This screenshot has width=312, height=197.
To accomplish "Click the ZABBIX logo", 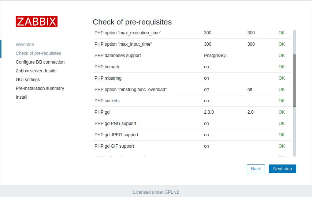I will tap(37, 22).
